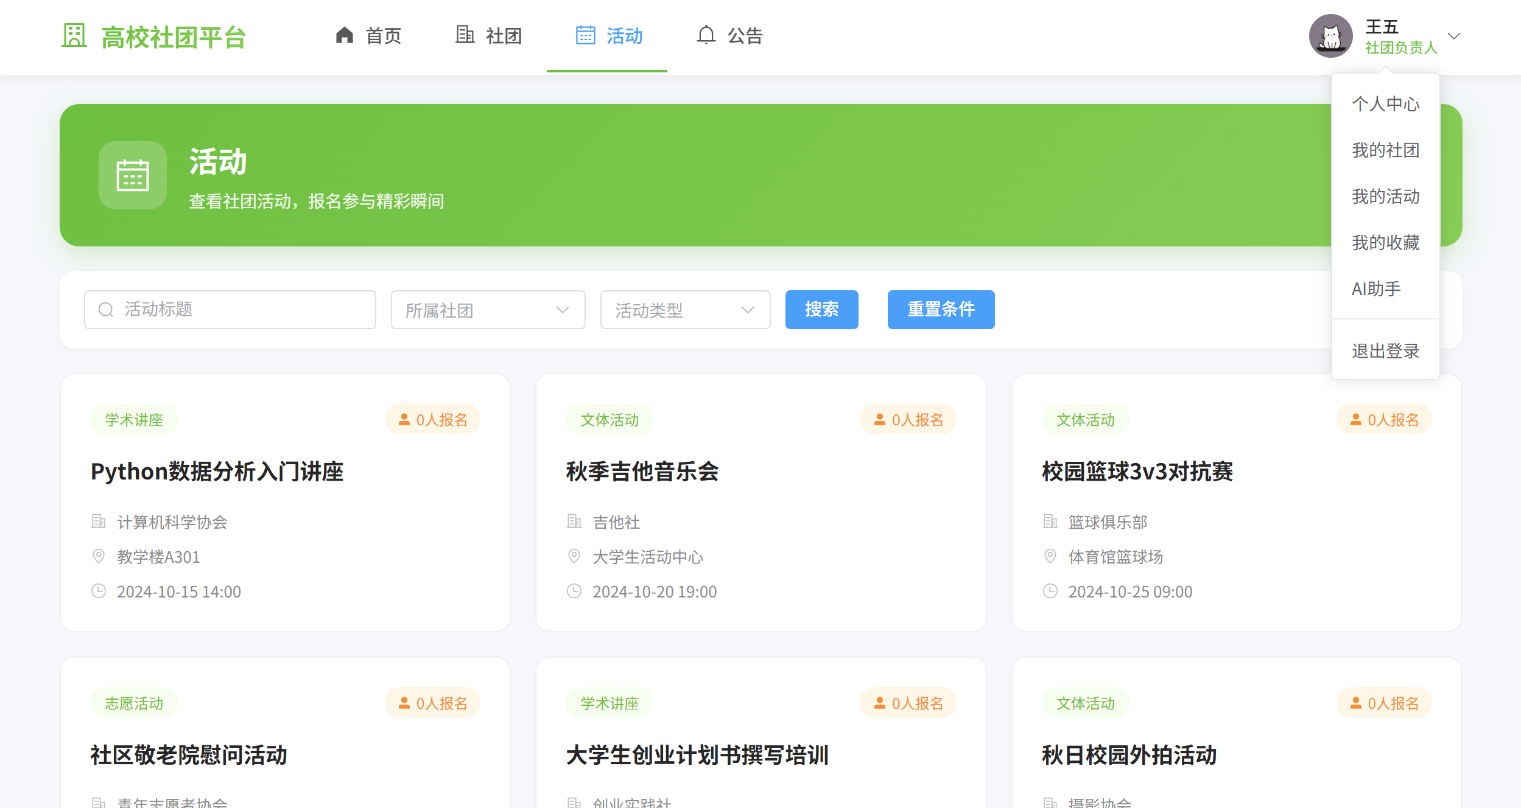Click person icon on 大学生创业计划书撰写培训 badge

[880, 703]
